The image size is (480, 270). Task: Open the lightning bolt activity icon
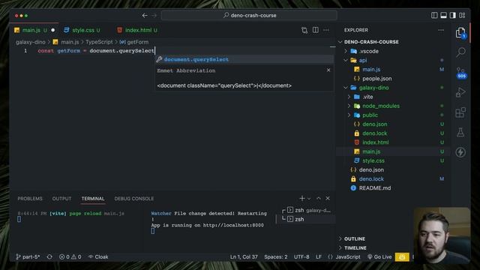[x=460, y=152]
